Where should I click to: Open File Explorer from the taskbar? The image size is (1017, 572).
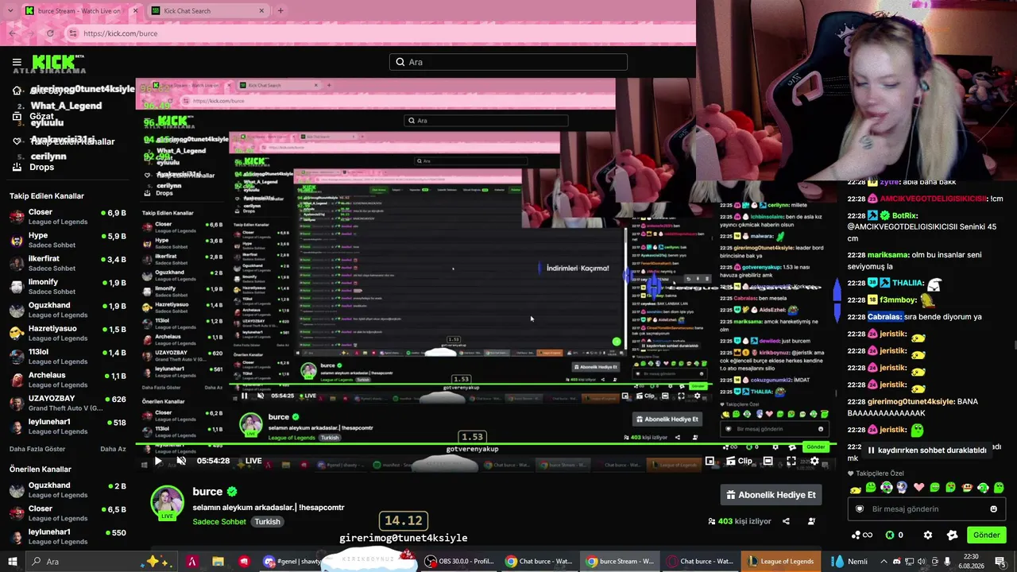[218, 562]
